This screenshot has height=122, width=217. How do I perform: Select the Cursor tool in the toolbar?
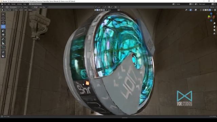3,18
